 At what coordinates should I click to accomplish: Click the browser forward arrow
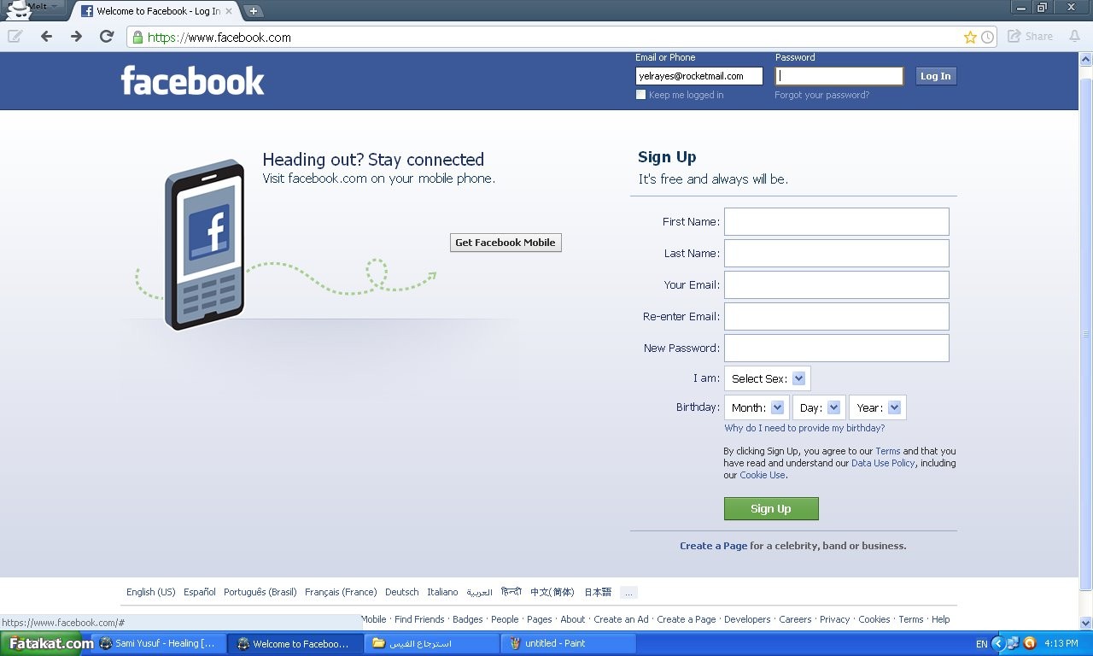pyautogui.click(x=76, y=37)
